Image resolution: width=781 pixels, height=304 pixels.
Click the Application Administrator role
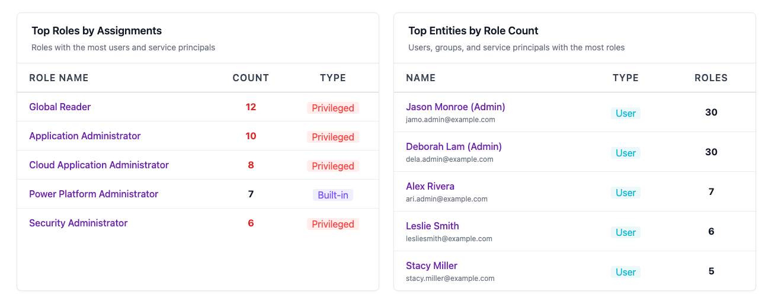coord(85,136)
